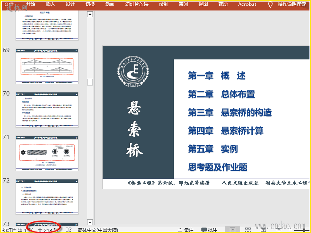Select slide 70 thumbnail
Screen dimensions: 311x233
pyautogui.click(x=47, y=110)
